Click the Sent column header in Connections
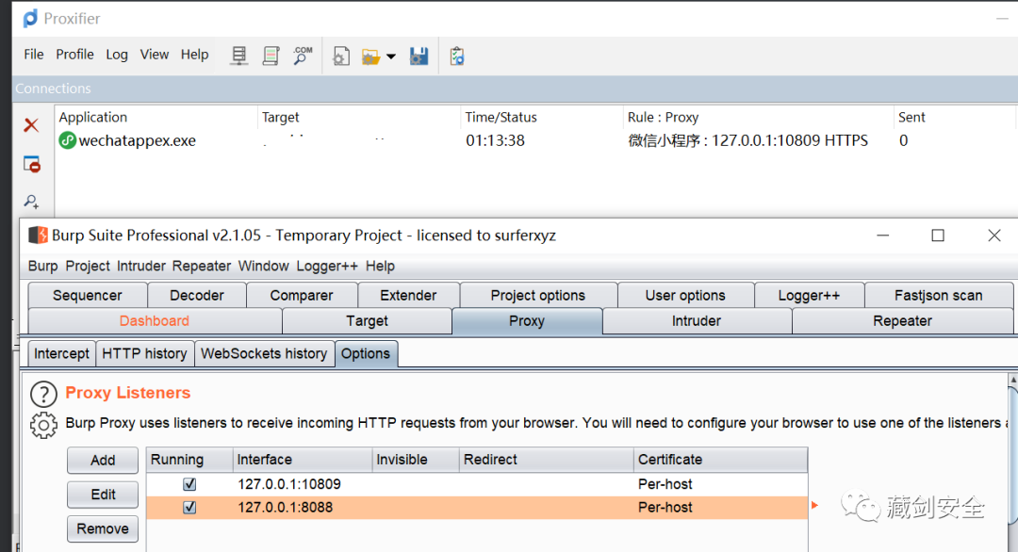Screen dimensions: 1018x552 953,118
